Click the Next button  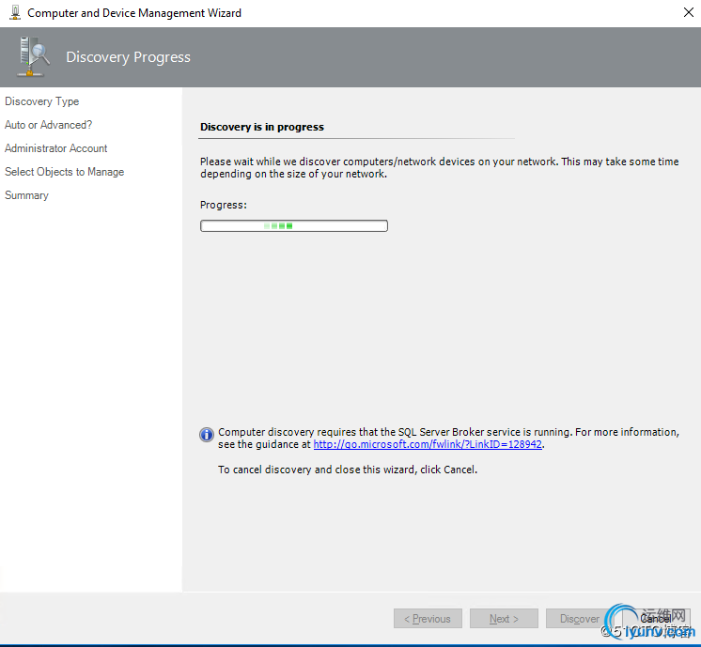[x=504, y=619]
